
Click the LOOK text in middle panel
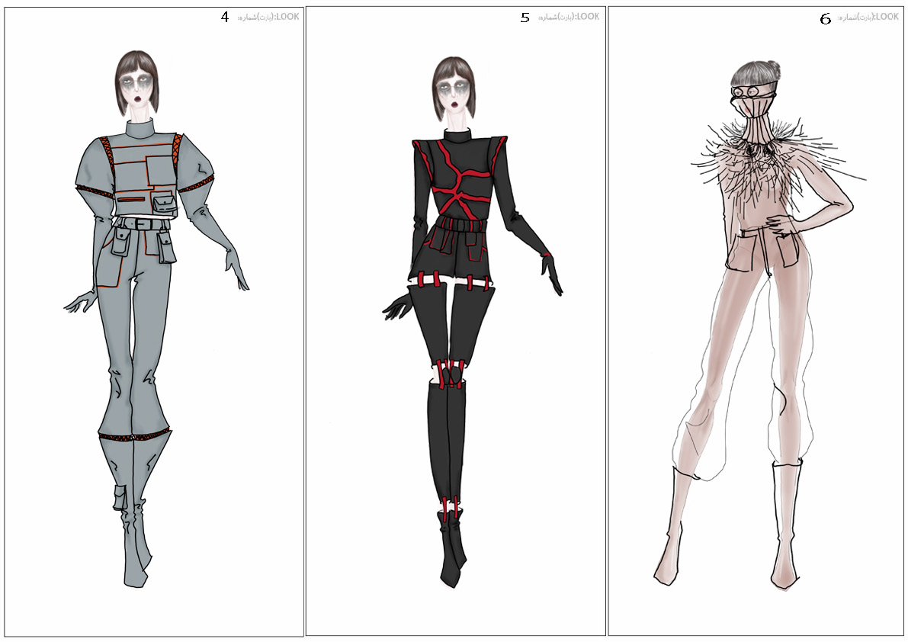pyautogui.click(x=588, y=17)
